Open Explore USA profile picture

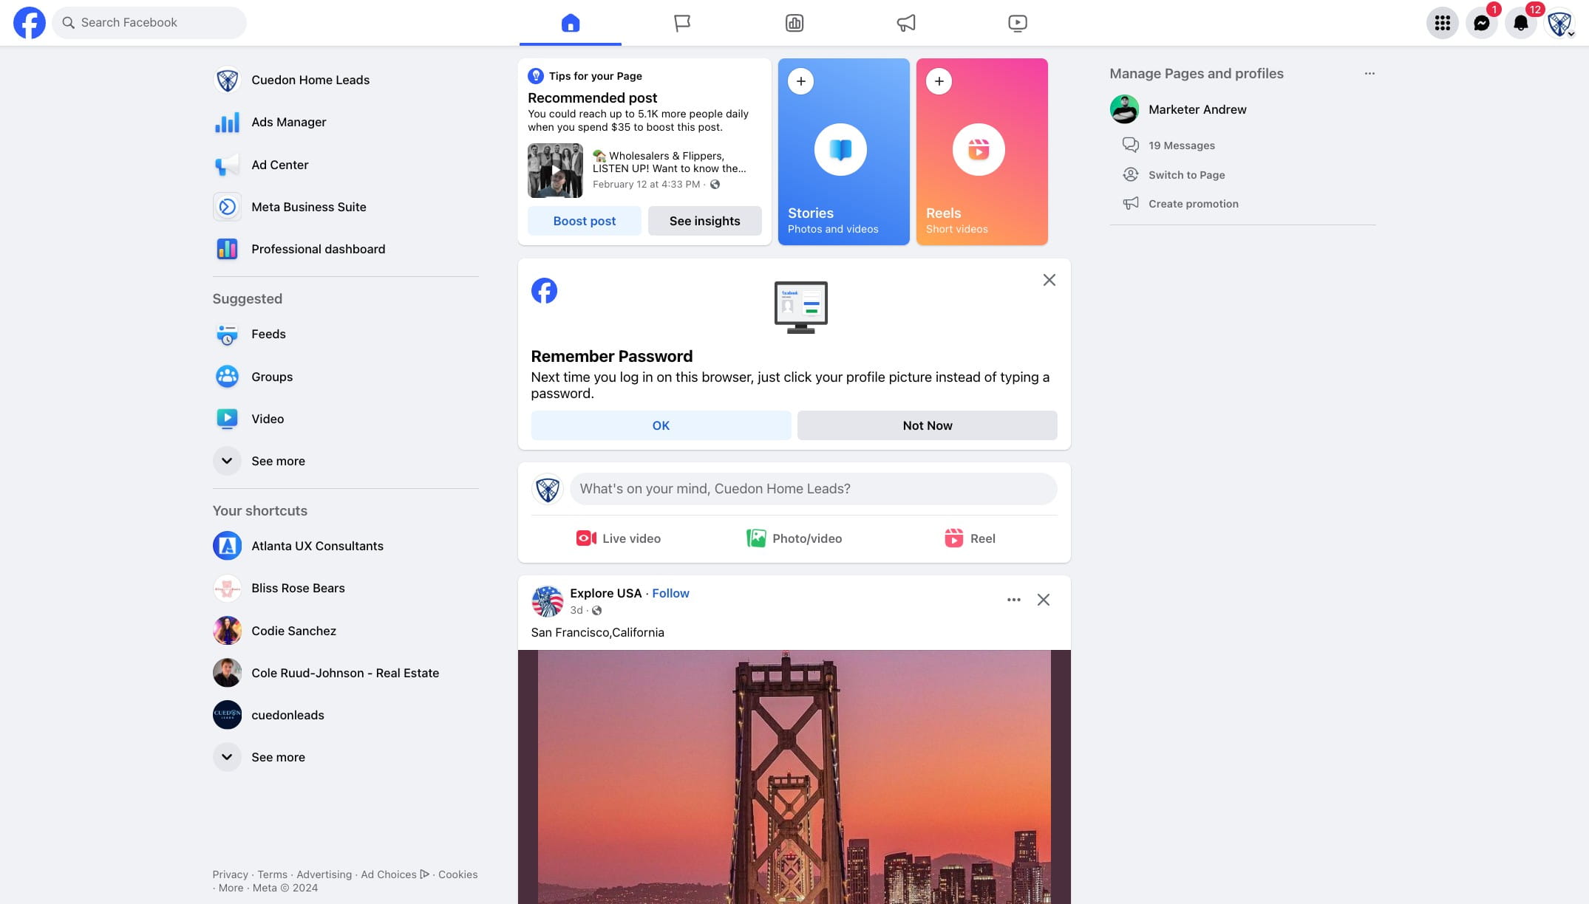[x=547, y=601]
